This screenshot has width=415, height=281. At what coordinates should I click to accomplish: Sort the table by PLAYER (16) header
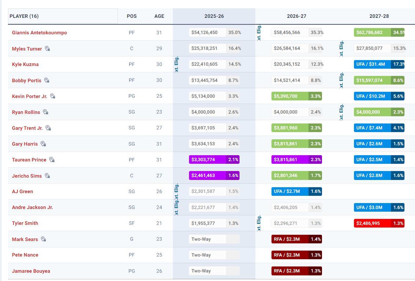(24, 16)
